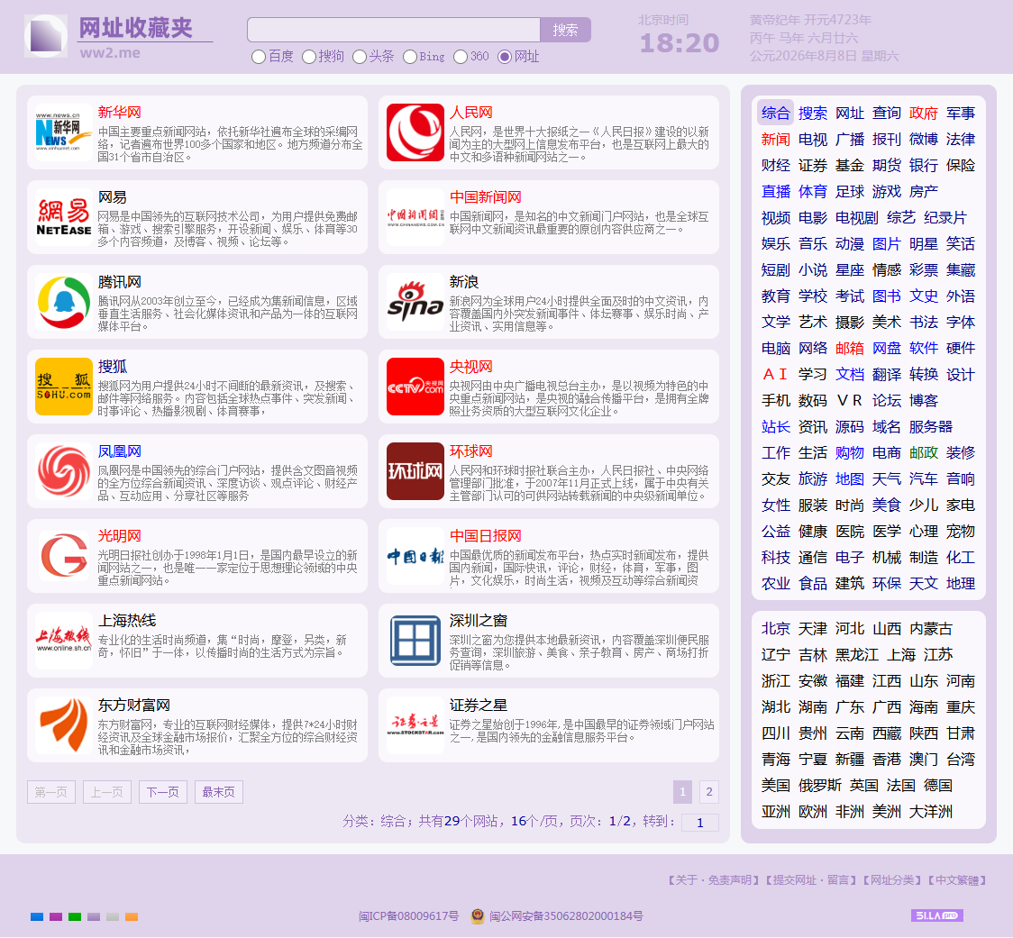1013x938 pixels.
Task: Open the 台湾 region link
Action: [961, 760]
